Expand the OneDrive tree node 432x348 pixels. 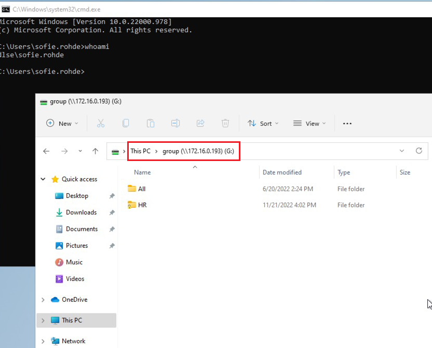click(43, 300)
